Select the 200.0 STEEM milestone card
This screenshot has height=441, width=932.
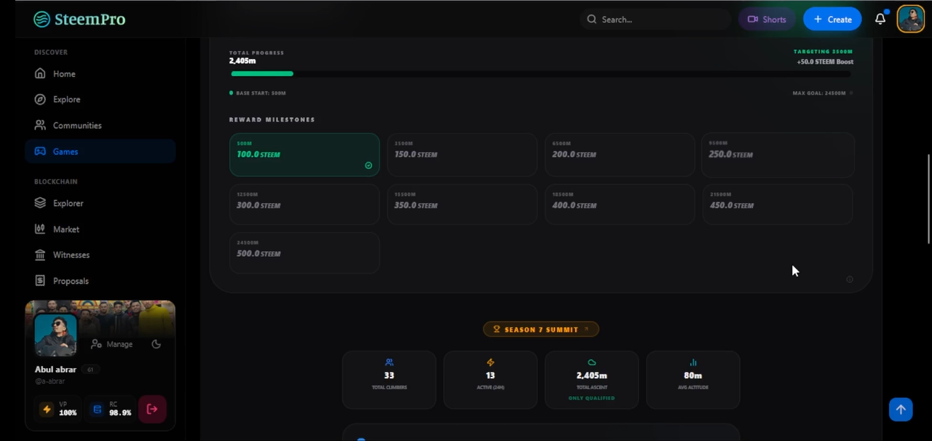(620, 154)
